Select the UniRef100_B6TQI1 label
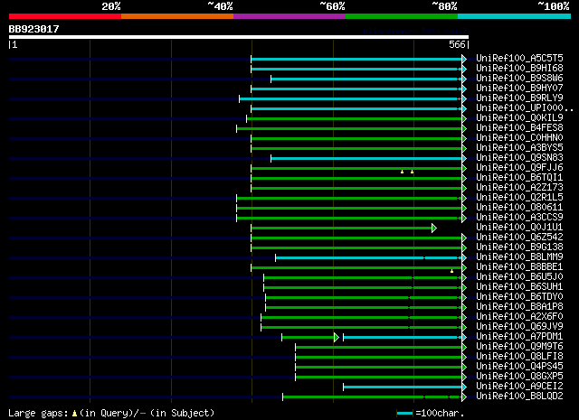The image size is (579, 420). click(519, 177)
